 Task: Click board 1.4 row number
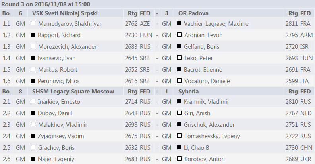point(7,58)
